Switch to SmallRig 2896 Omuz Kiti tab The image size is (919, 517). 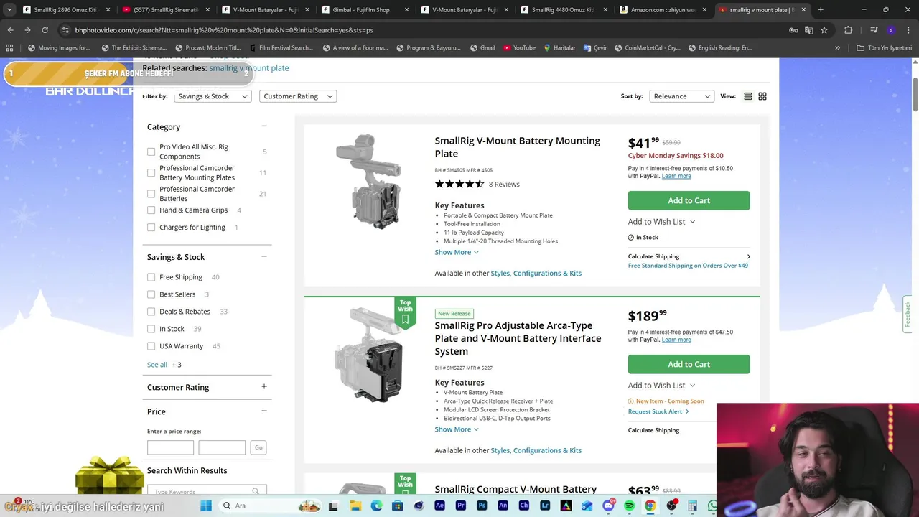tap(65, 10)
